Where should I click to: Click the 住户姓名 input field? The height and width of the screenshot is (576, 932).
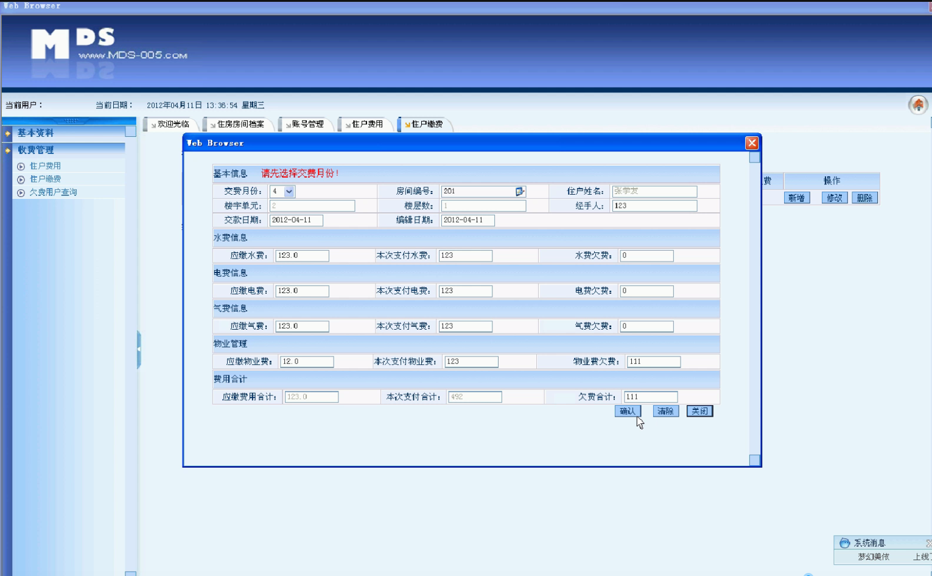[x=654, y=191]
